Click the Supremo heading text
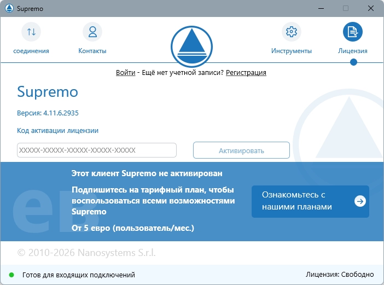The image size is (384, 285). [48, 92]
